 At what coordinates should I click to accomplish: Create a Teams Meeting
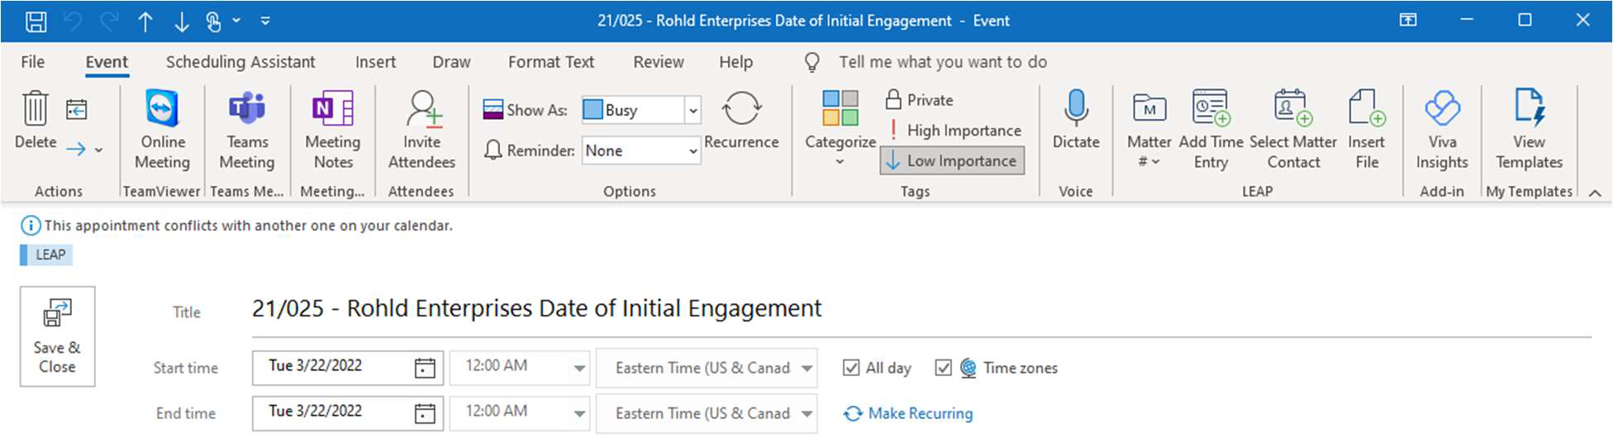(x=246, y=110)
